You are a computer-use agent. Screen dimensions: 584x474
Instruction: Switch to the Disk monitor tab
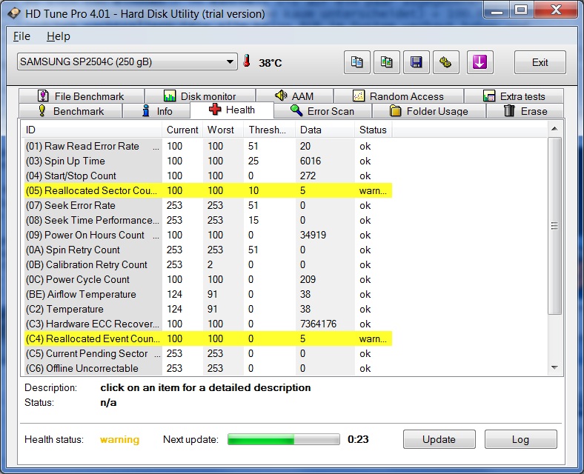tap(200, 96)
